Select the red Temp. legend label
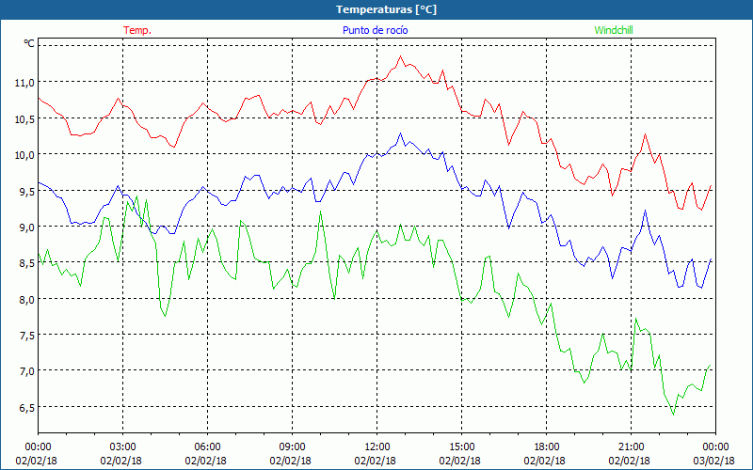Screen dimensions: 753x470 (x=137, y=30)
